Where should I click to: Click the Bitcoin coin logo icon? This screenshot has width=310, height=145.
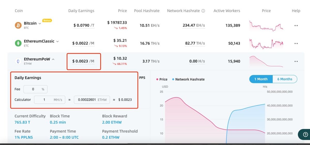tap(18, 25)
